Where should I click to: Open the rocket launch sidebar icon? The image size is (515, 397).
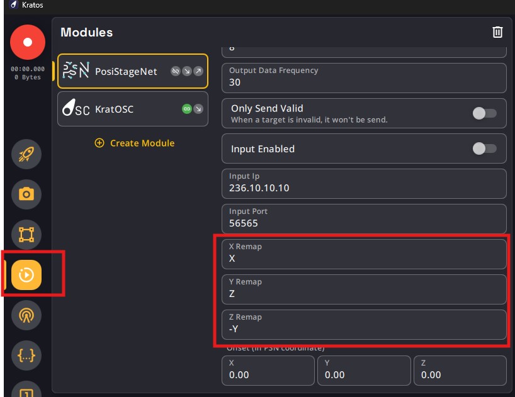pyautogui.click(x=26, y=154)
